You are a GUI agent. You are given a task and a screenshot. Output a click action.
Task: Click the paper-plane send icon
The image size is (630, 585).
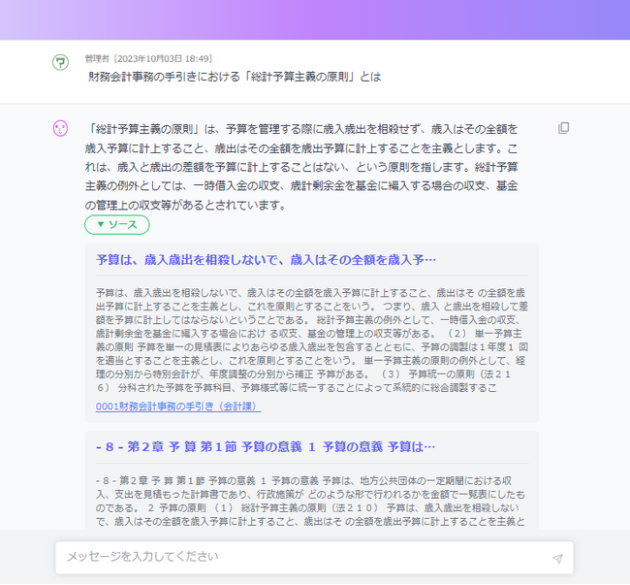coord(557,559)
